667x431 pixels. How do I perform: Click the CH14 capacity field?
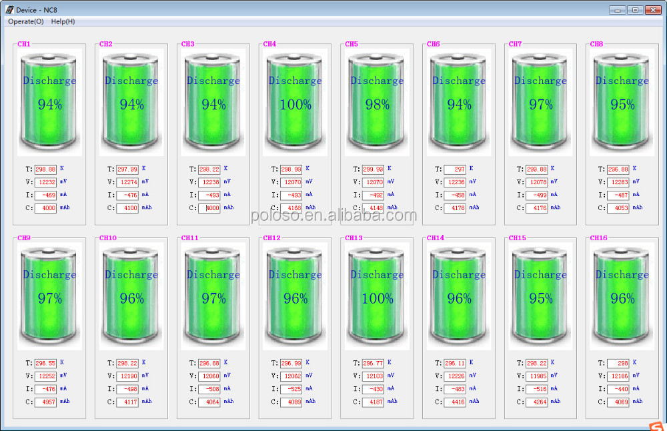pyautogui.click(x=455, y=402)
